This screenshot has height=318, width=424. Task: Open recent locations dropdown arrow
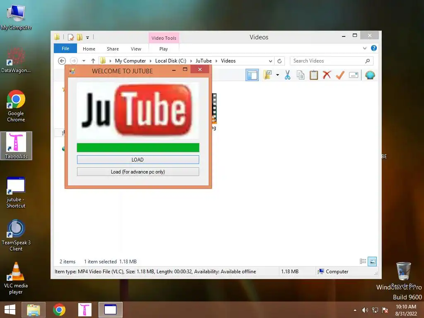pos(84,61)
